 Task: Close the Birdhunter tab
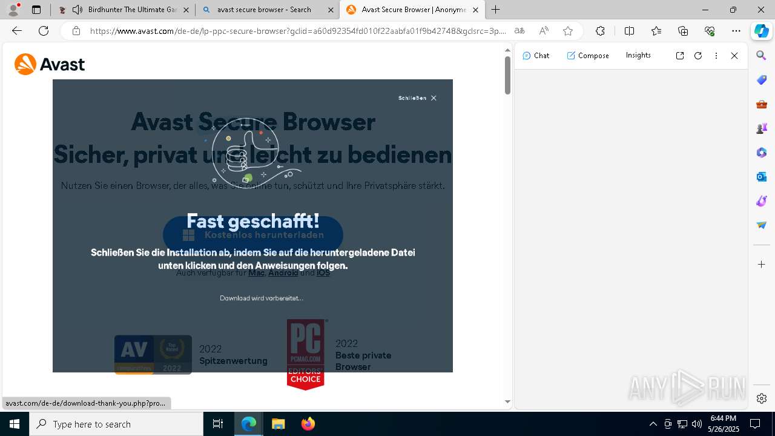click(185, 10)
